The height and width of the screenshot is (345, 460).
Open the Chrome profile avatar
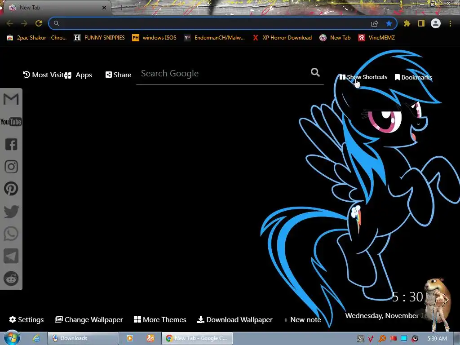coord(436,23)
